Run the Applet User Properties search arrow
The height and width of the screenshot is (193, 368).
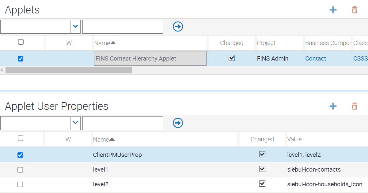[x=178, y=123]
